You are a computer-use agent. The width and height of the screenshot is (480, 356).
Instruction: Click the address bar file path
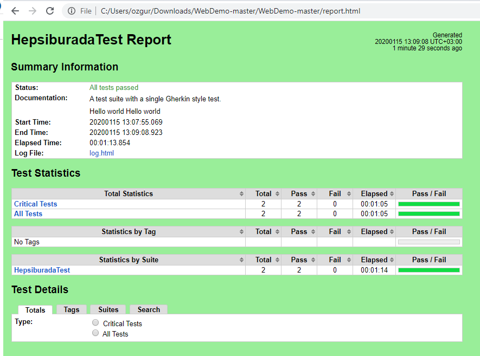pos(230,11)
